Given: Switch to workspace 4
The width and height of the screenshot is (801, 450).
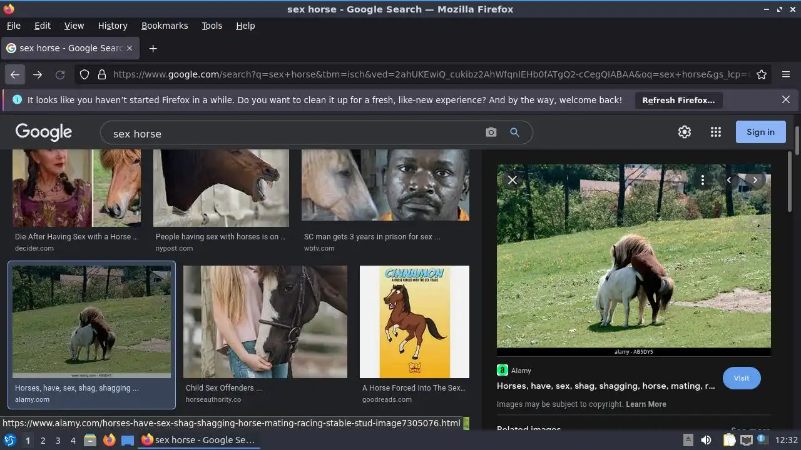Looking at the screenshot, I should pos(73,441).
